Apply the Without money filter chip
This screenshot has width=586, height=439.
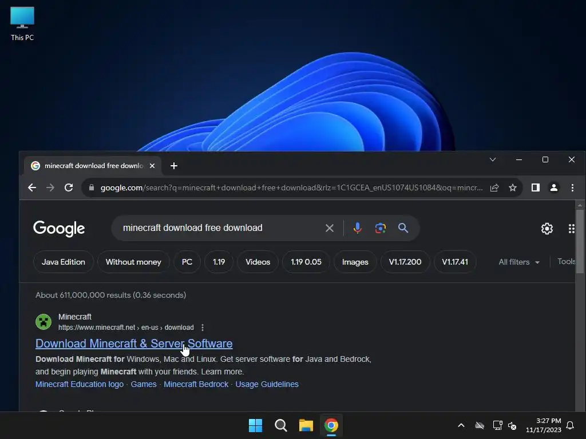(133, 262)
